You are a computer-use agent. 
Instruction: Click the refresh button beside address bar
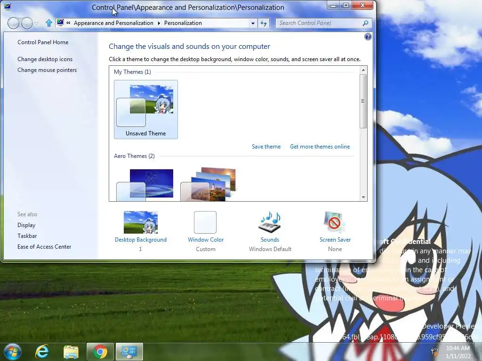tap(264, 23)
